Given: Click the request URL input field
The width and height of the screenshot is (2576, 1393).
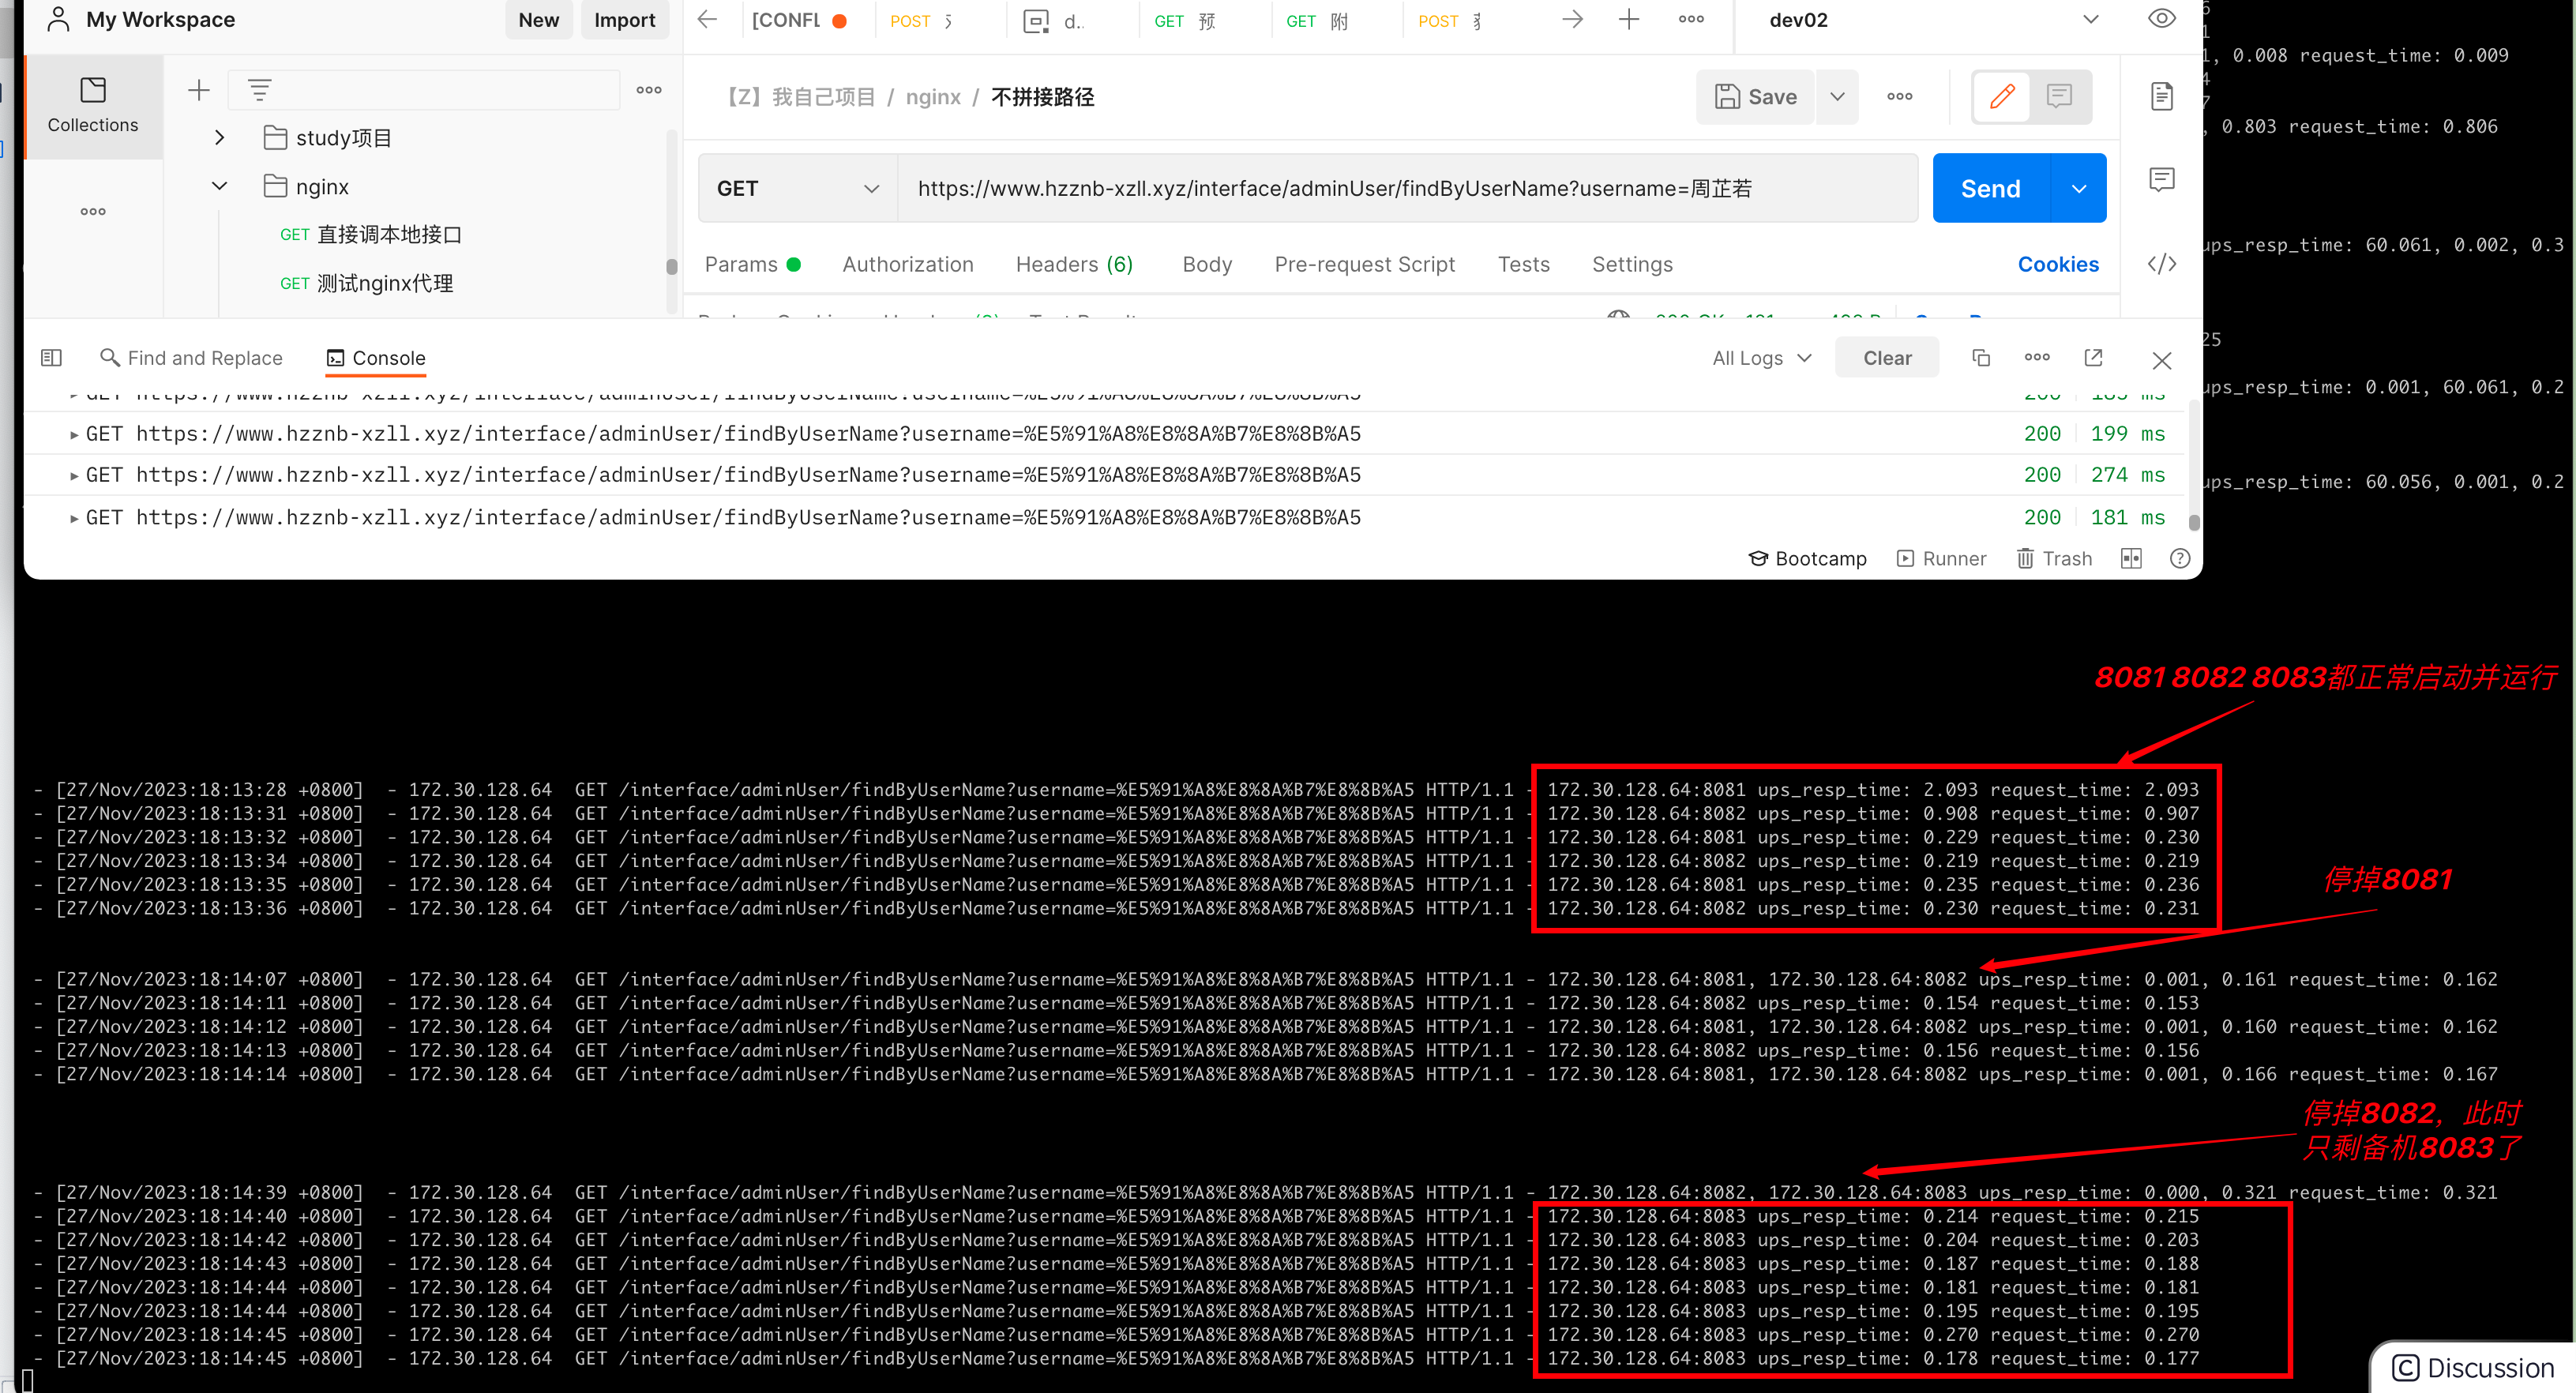Looking at the screenshot, I should tap(1400, 188).
